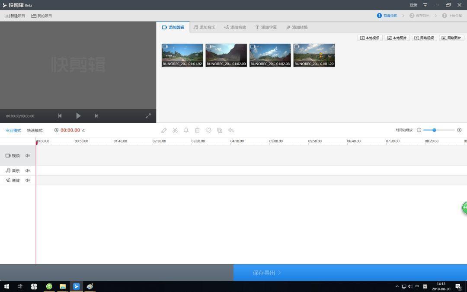Click the 保存导出 button
This screenshot has height=292, width=467.
tap(267, 273)
